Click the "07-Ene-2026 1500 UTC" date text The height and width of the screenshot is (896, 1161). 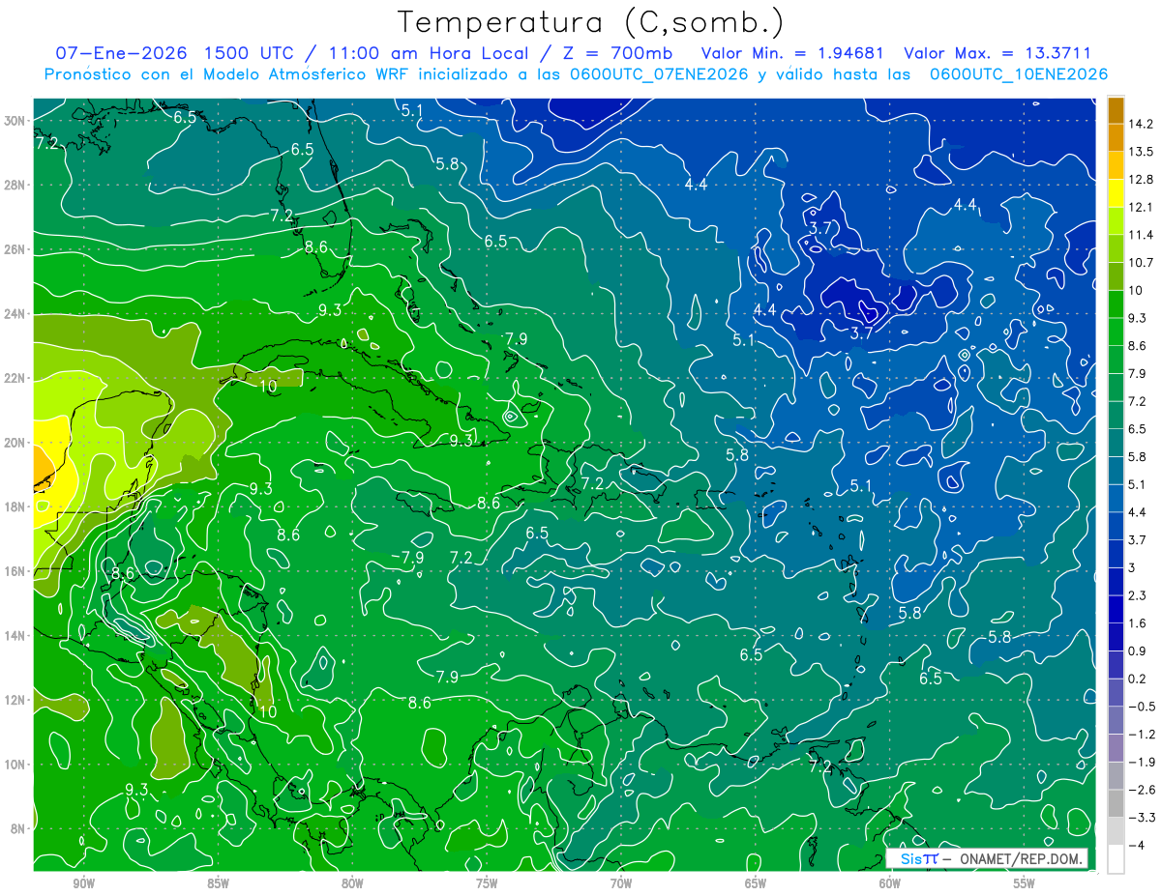click(x=174, y=53)
